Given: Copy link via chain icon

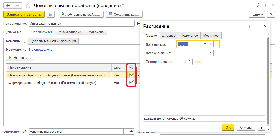Looking at the screenshot, I should 257,5.
